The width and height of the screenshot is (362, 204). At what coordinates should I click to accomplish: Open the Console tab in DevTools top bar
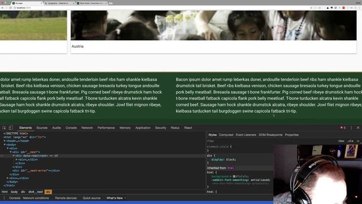point(71,127)
